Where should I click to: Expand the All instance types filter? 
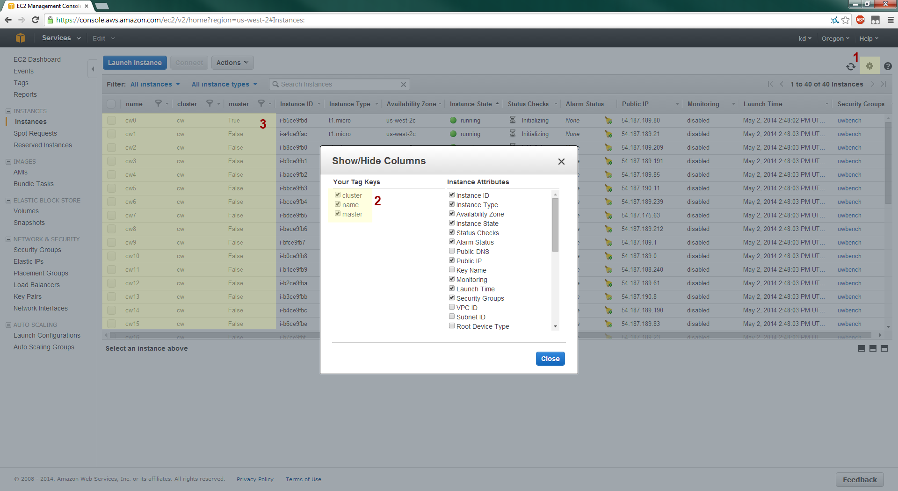(224, 84)
